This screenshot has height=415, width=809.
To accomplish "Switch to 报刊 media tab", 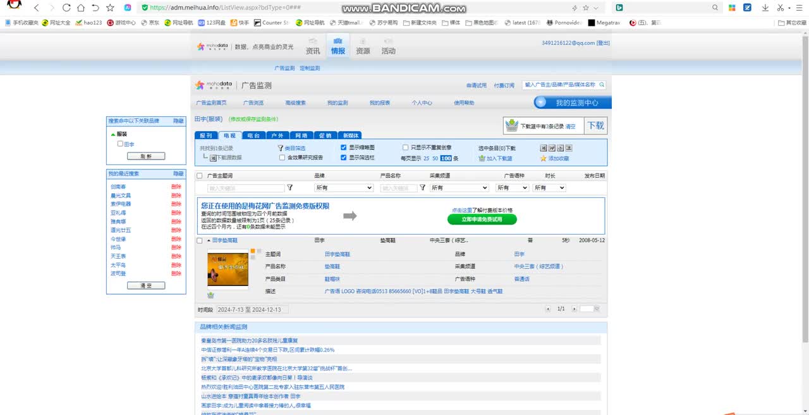I will [206, 135].
